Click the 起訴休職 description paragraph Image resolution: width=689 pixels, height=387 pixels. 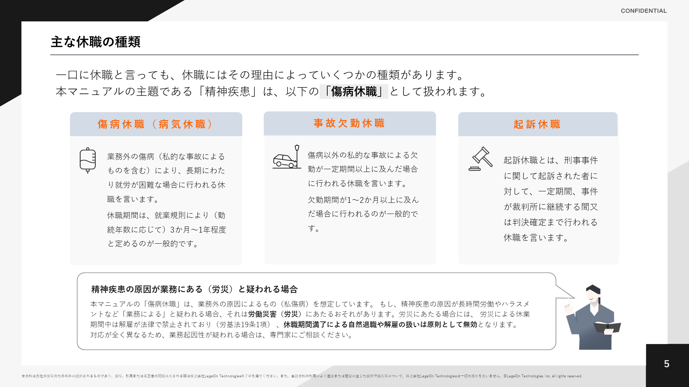[550, 199]
